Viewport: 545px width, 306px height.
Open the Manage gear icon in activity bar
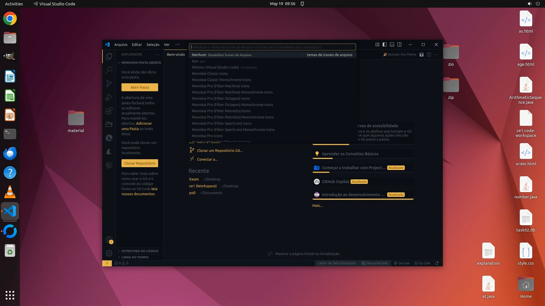pyautogui.click(x=109, y=253)
